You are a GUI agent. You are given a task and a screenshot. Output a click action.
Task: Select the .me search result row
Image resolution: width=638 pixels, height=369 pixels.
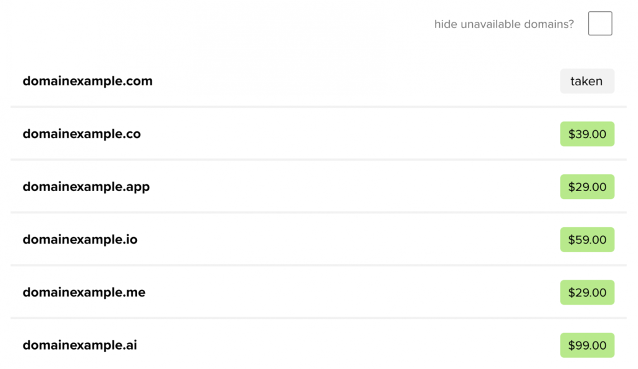(318, 292)
